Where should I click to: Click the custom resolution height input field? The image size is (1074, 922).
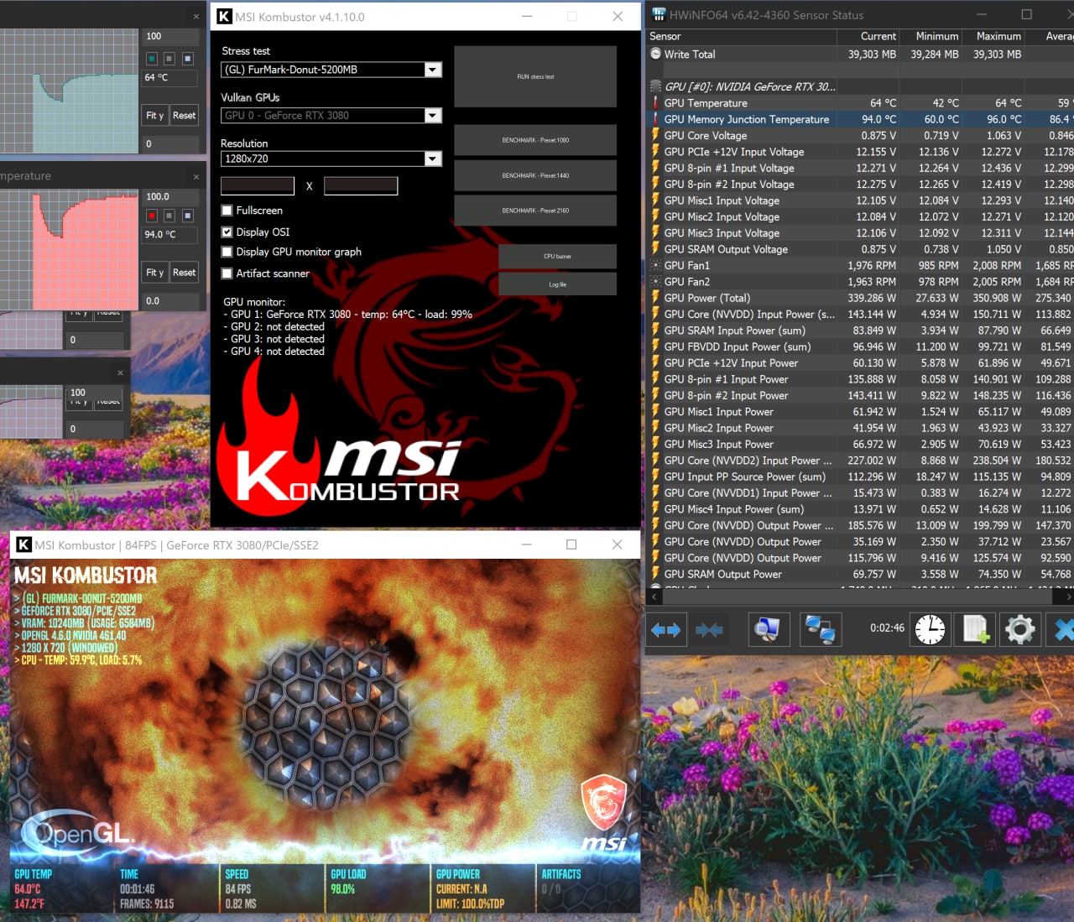click(x=361, y=185)
